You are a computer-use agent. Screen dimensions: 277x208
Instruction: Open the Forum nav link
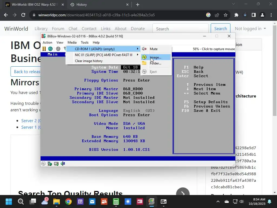click(x=58, y=29)
